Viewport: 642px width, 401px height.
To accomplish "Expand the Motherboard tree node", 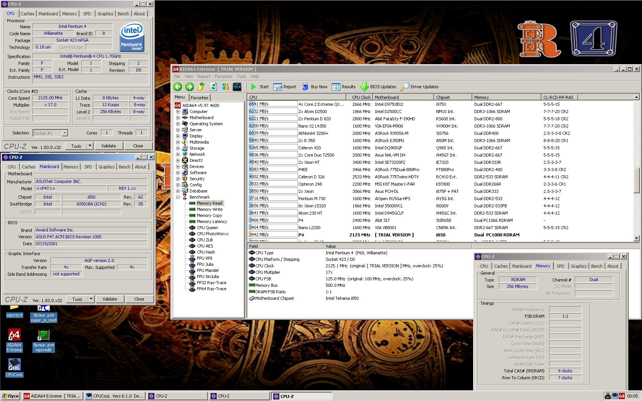I will pos(178,118).
